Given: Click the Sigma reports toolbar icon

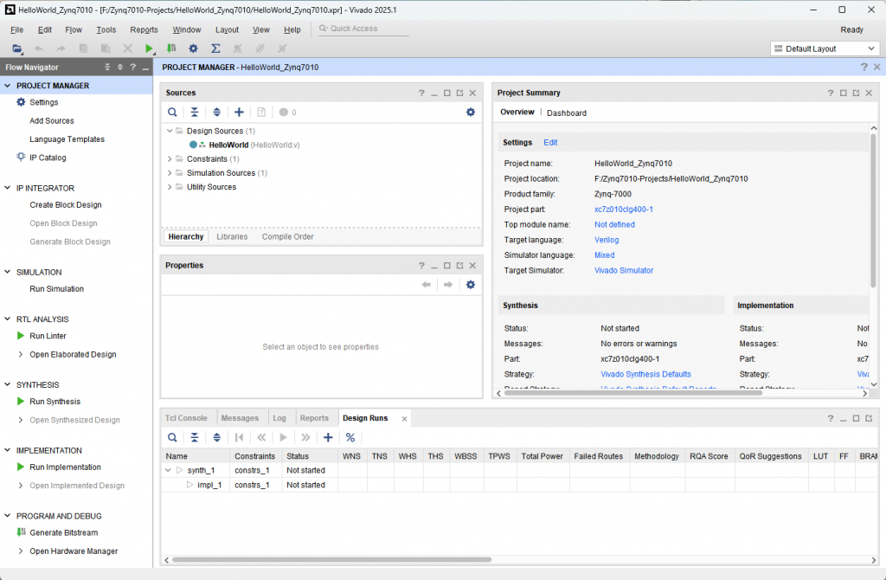Looking at the screenshot, I should pyautogui.click(x=215, y=48).
